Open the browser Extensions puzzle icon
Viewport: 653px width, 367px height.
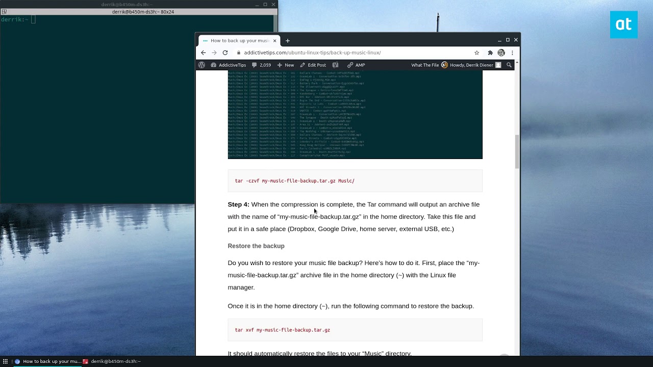pyautogui.click(x=490, y=53)
